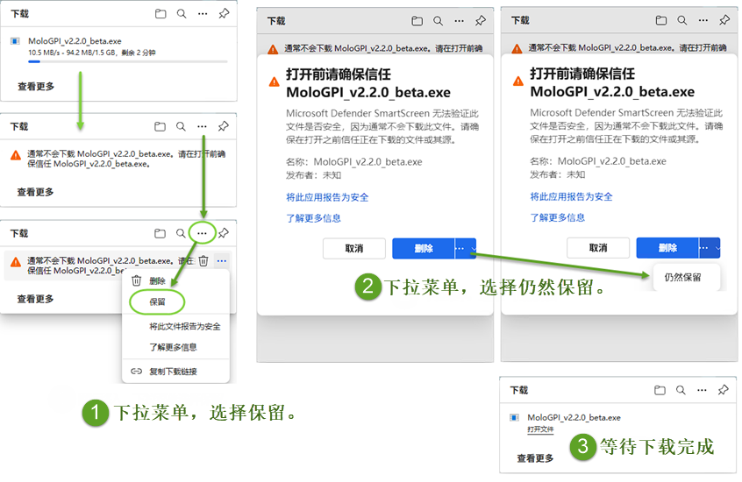
Task: Click the 打开文件 link under the downloaded file
Action: [x=540, y=430]
